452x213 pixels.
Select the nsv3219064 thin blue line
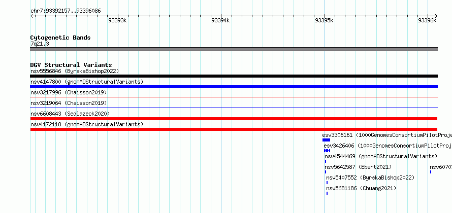tap(234, 108)
